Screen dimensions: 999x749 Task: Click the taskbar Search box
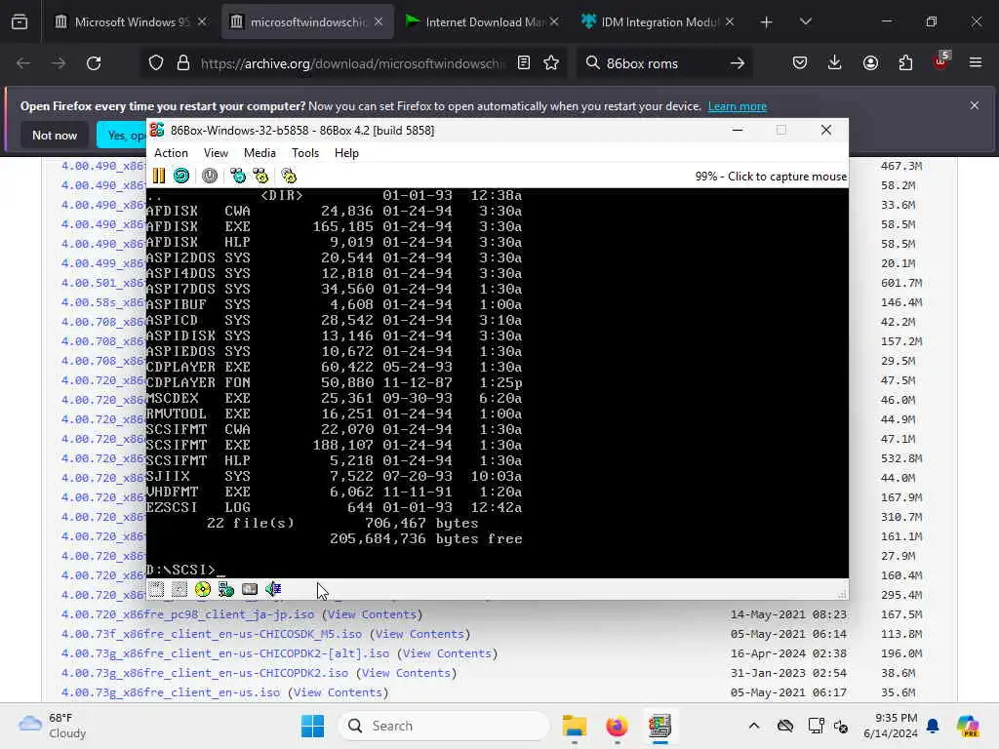point(444,726)
